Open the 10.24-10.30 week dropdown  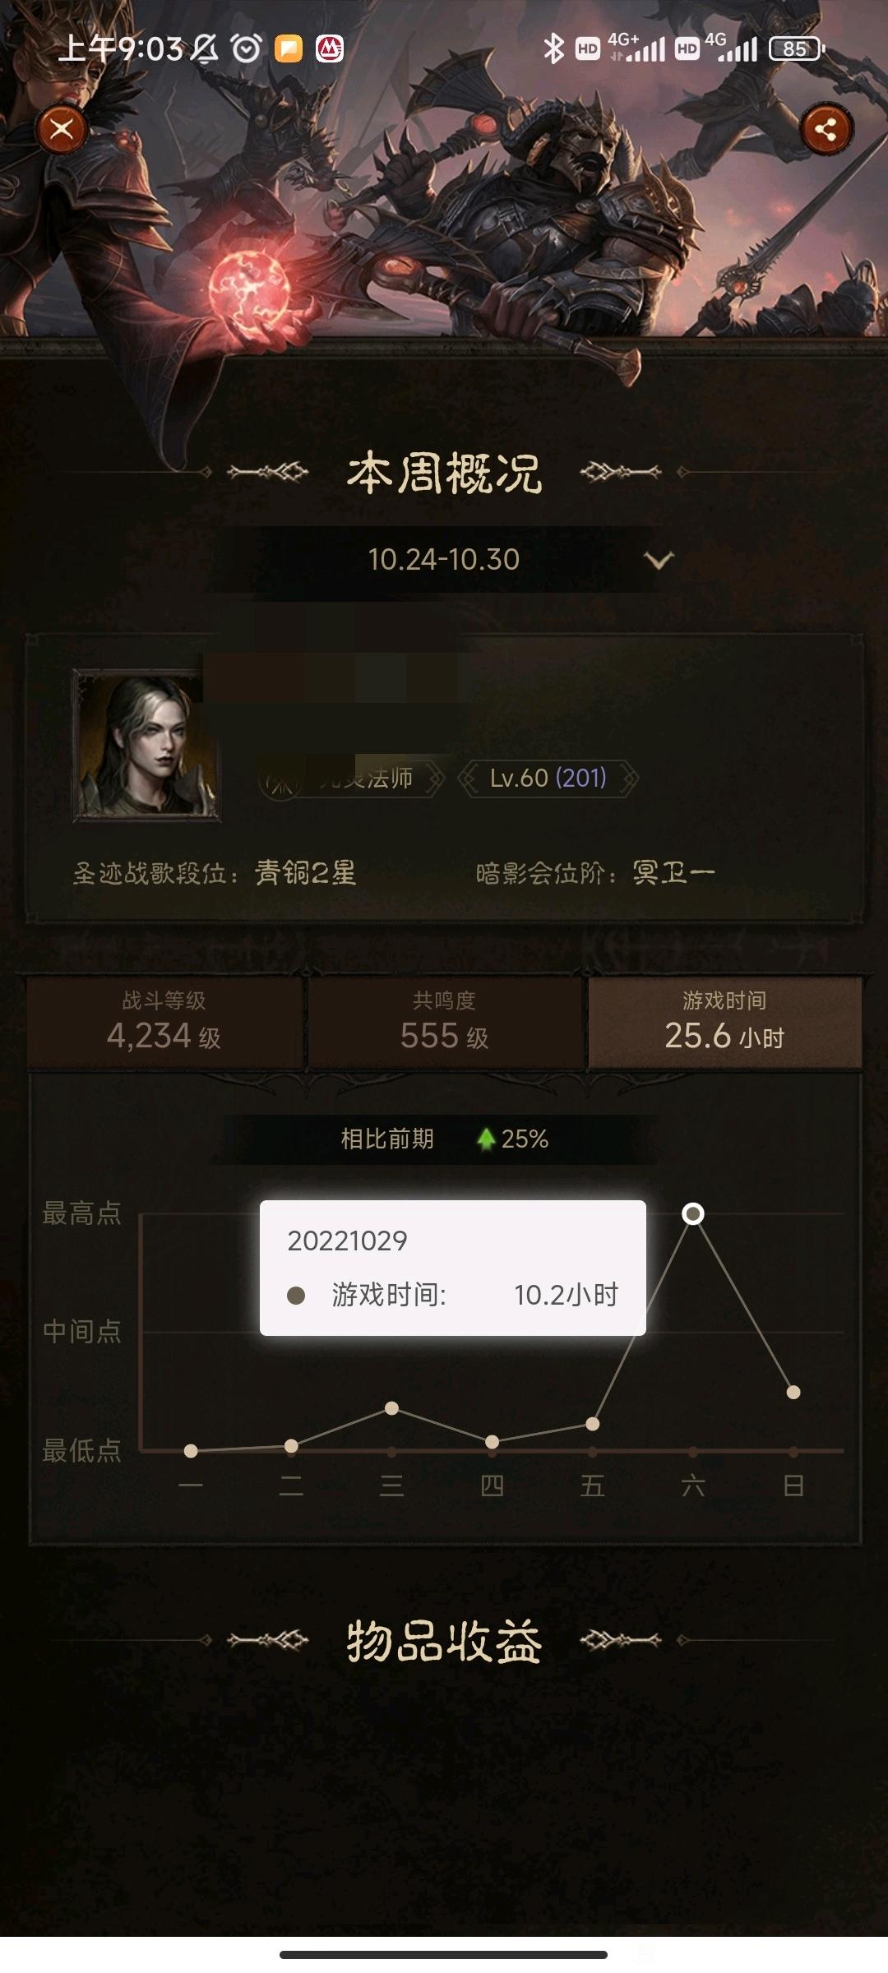click(x=444, y=560)
